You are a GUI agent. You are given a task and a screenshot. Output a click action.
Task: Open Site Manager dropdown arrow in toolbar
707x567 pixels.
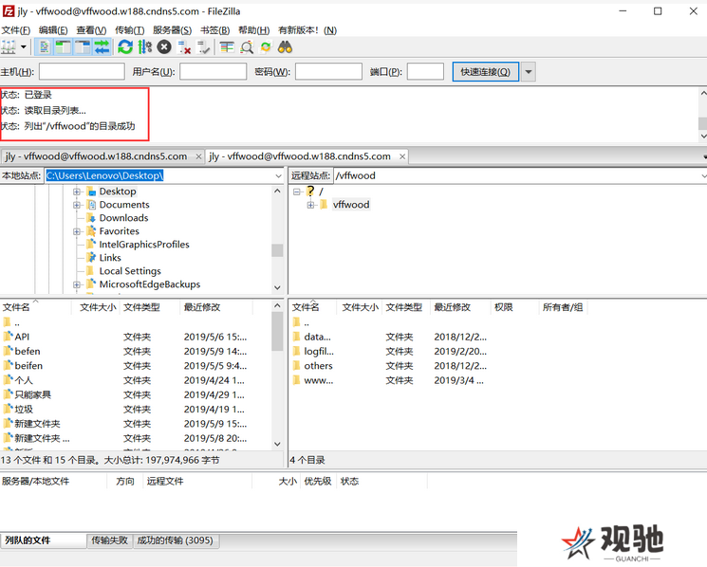click(24, 46)
